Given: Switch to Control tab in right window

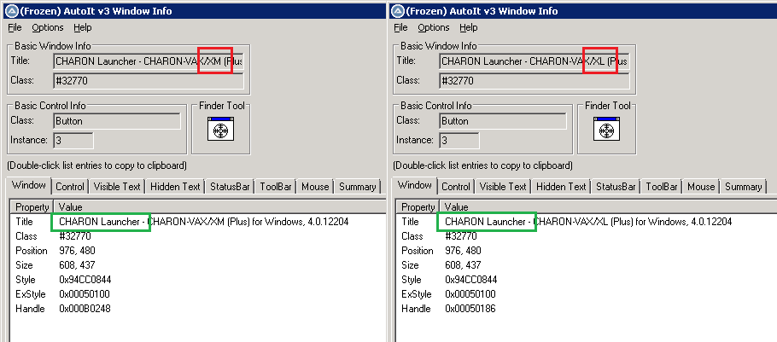Looking at the screenshot, I should point(456,187).
